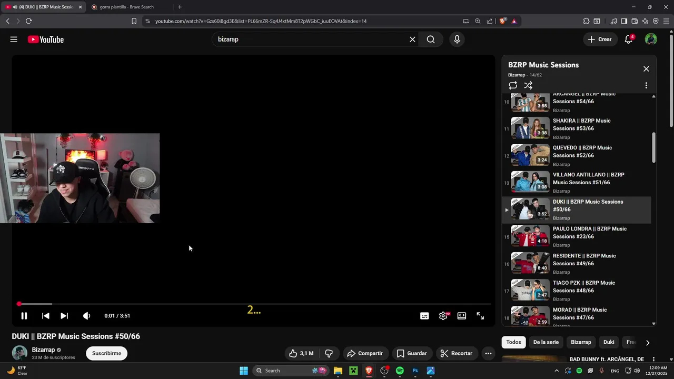674x379 pixels.
Task: Share the video via Compartir
Action: pos(365,353)
